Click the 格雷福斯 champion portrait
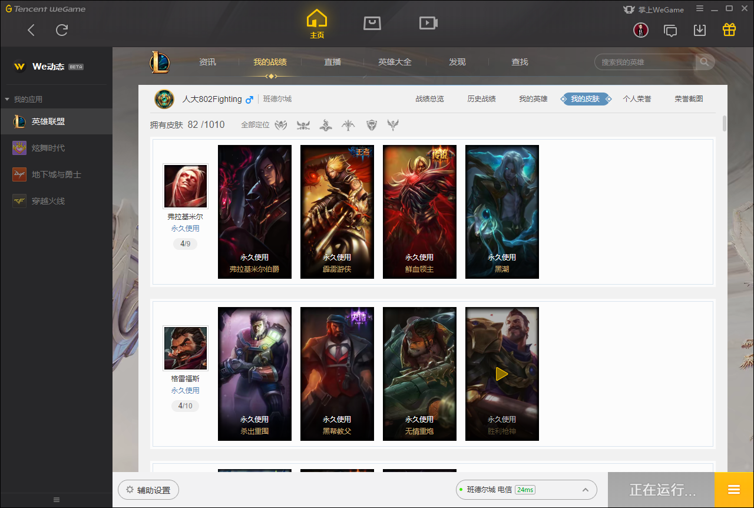This screenshot has height=508, width=754. click(186, 348)
